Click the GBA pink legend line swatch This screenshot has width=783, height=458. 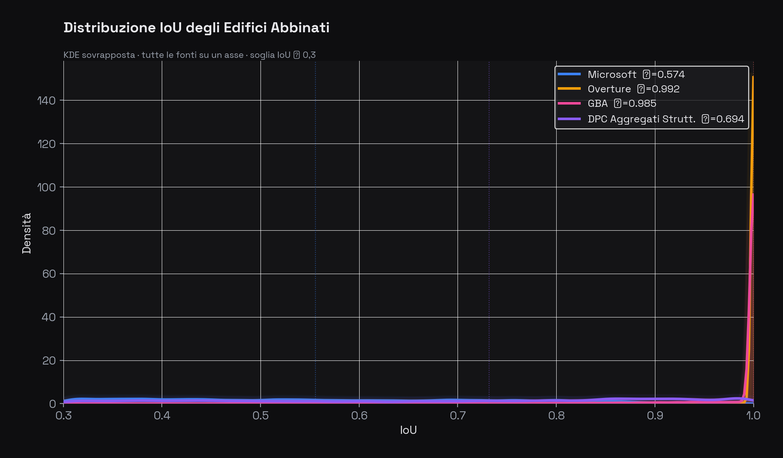569,103
